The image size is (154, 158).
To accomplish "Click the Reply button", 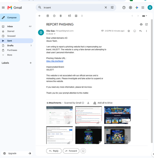I will (x=54, y=151).
